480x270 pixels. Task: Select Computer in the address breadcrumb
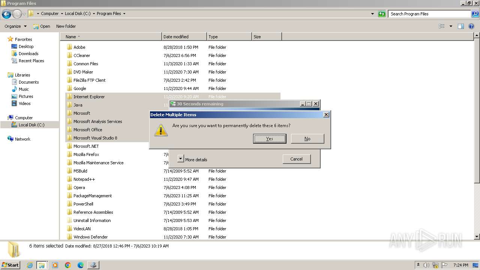[49, 13]
